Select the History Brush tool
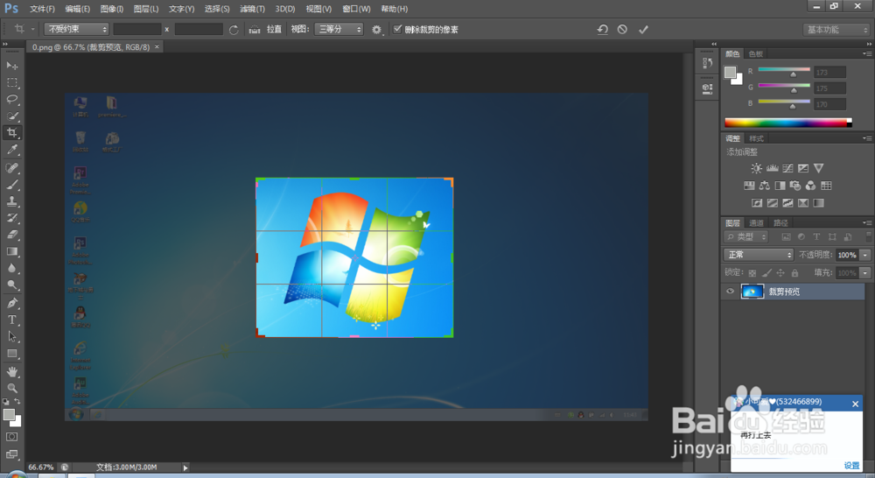 pyautogui.click(x=11, y=218)
